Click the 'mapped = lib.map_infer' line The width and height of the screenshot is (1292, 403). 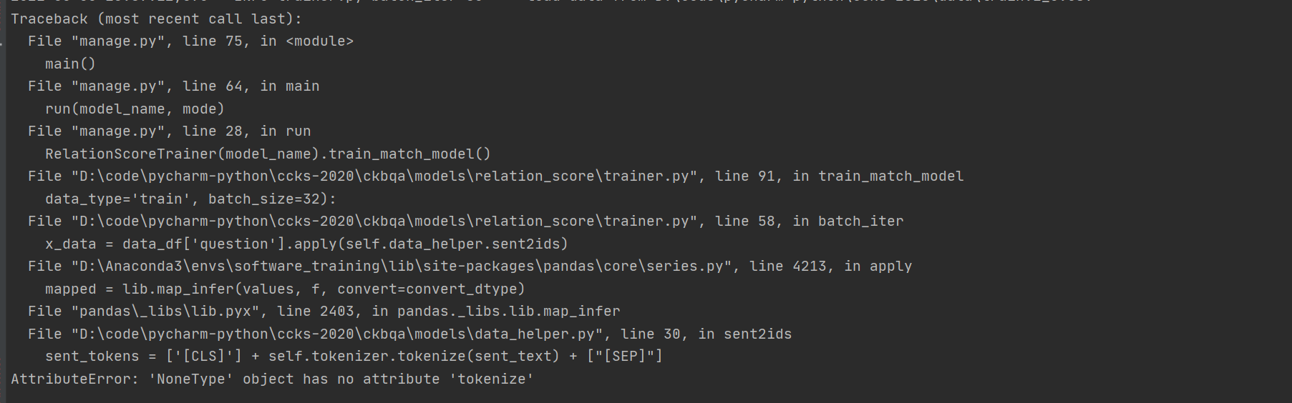click(285, 289)
